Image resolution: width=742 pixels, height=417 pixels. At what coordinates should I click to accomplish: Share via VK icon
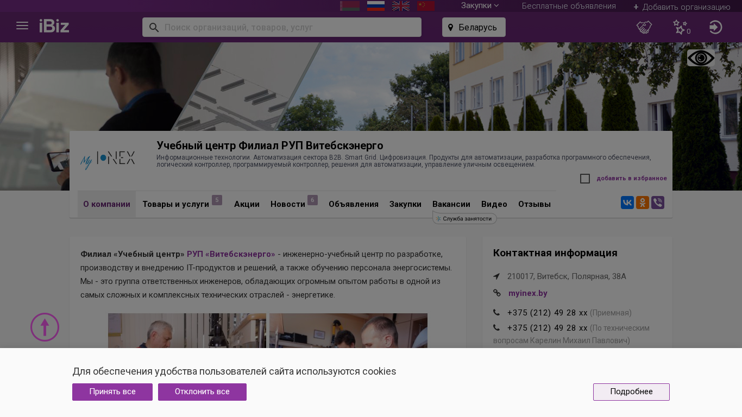(627, 203)
